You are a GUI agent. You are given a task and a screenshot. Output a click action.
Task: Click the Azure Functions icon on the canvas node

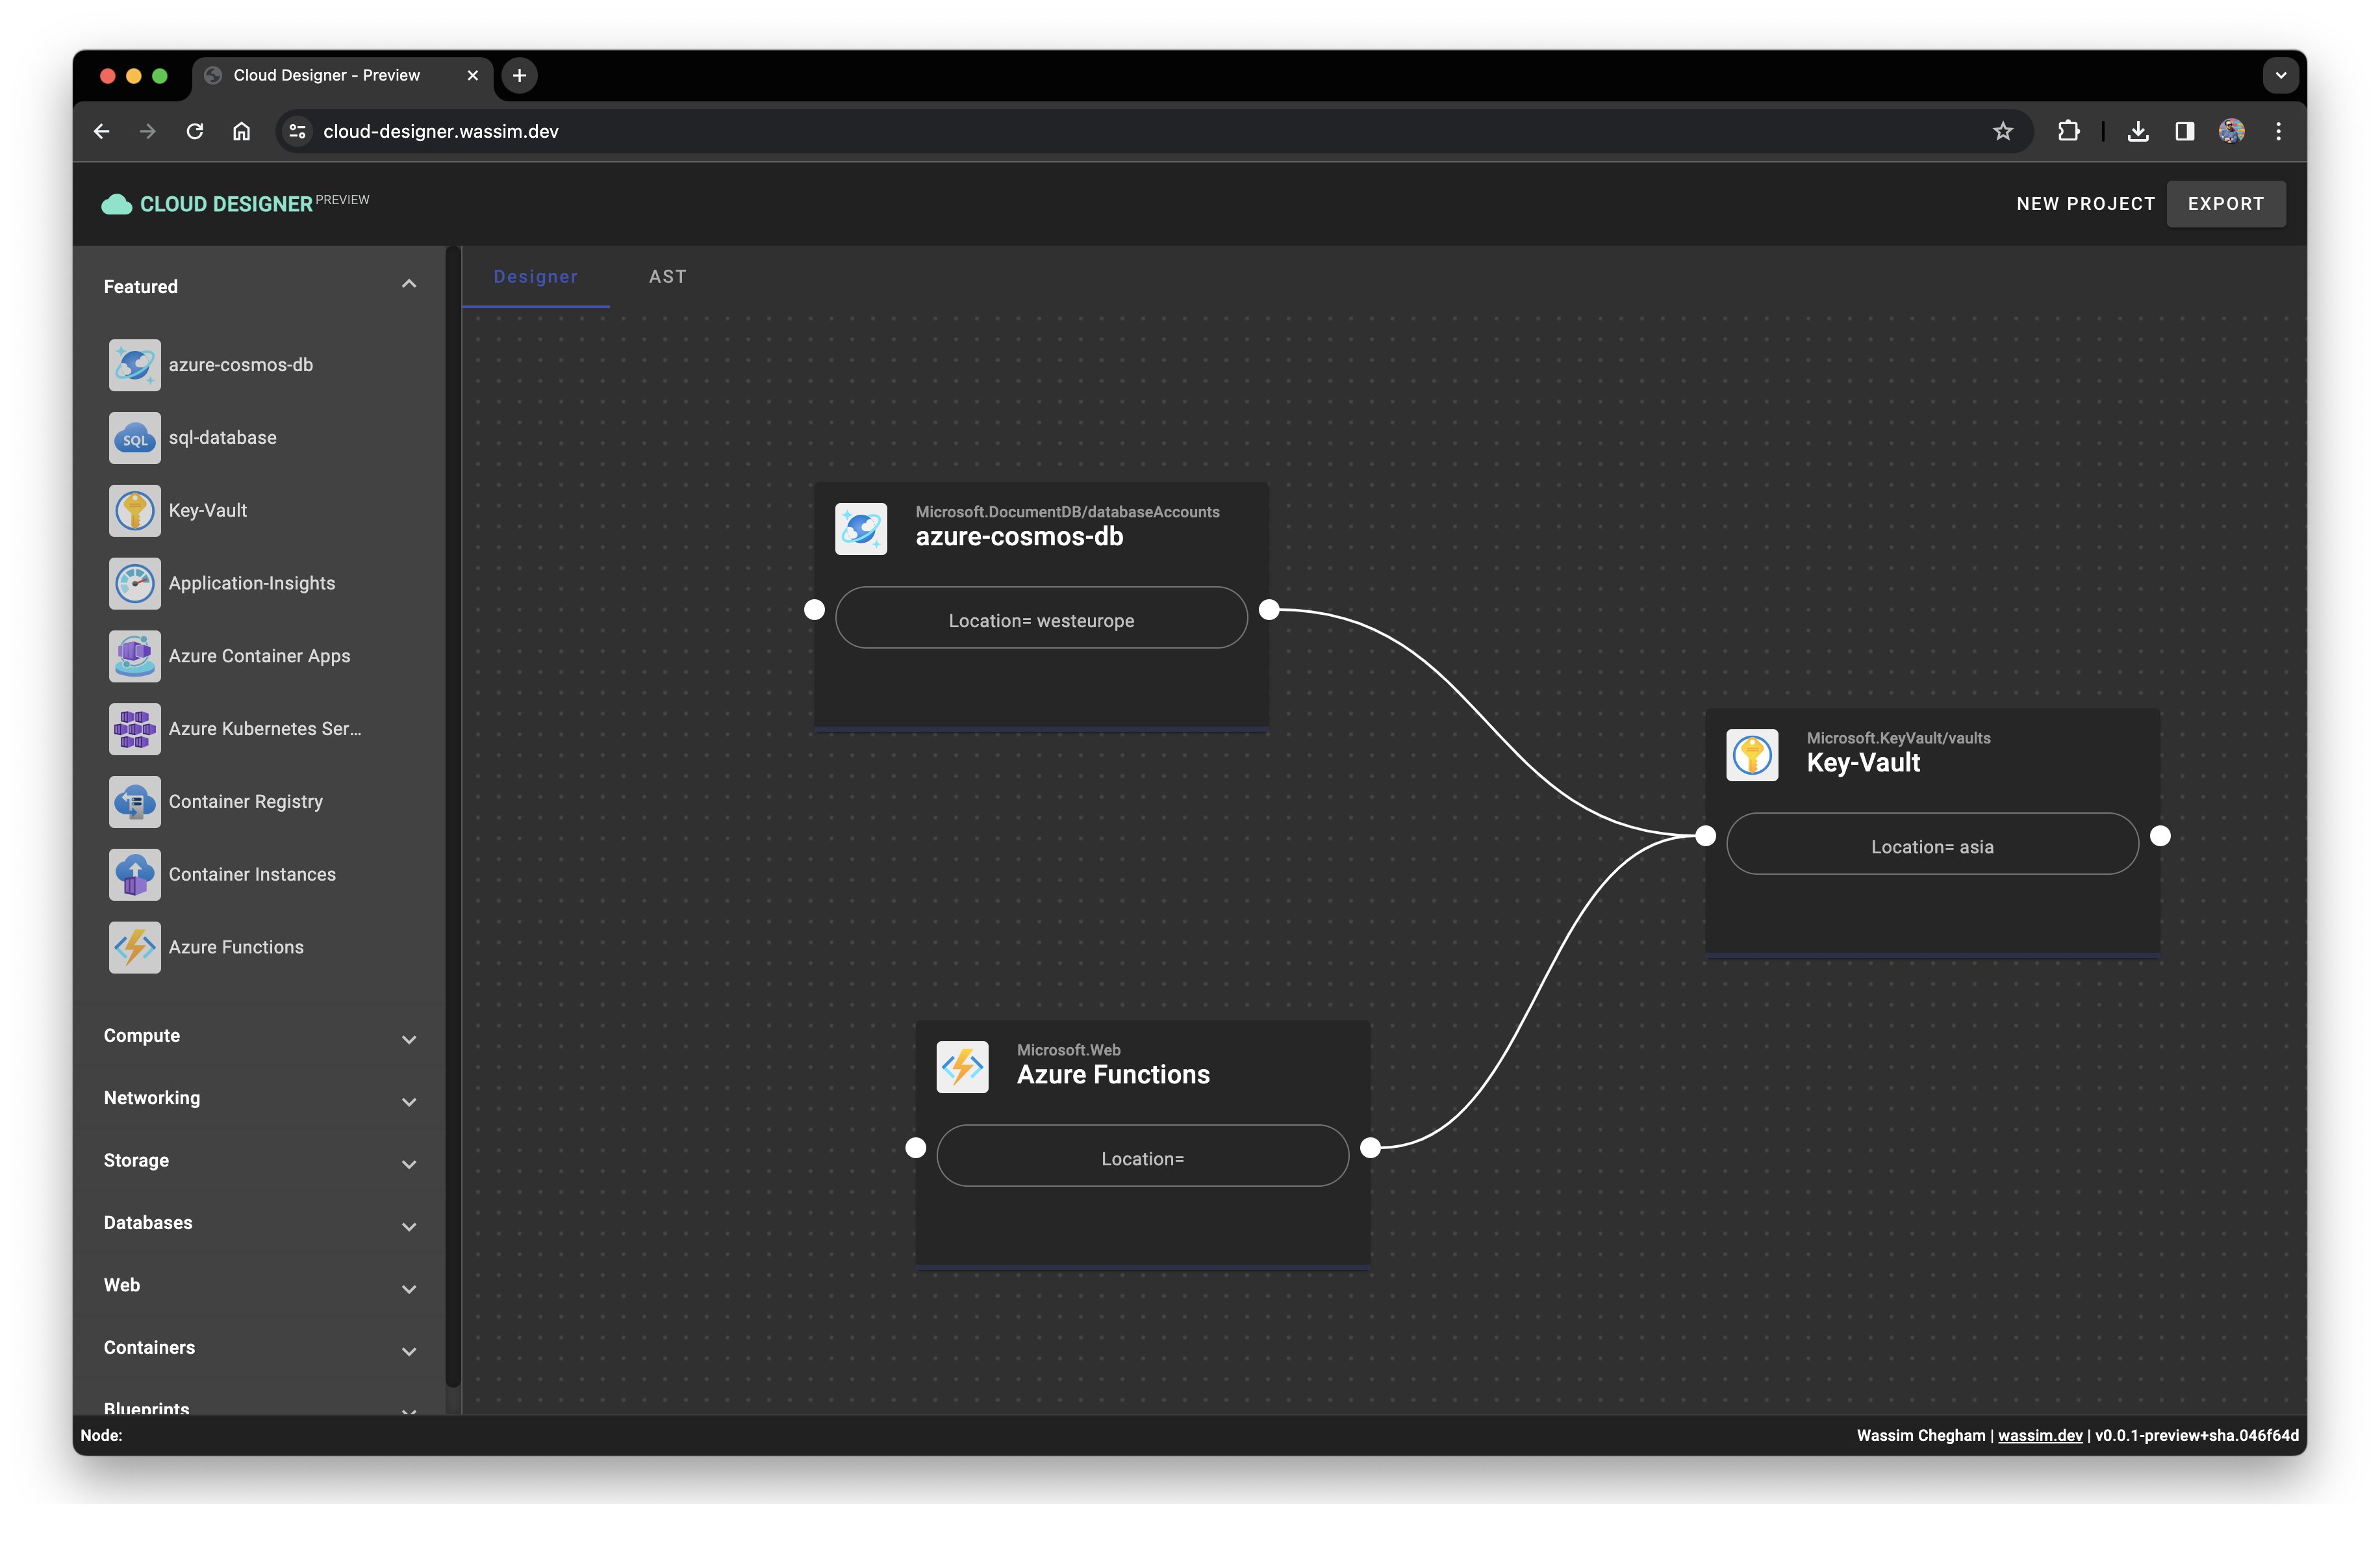tap(962, 1067)
